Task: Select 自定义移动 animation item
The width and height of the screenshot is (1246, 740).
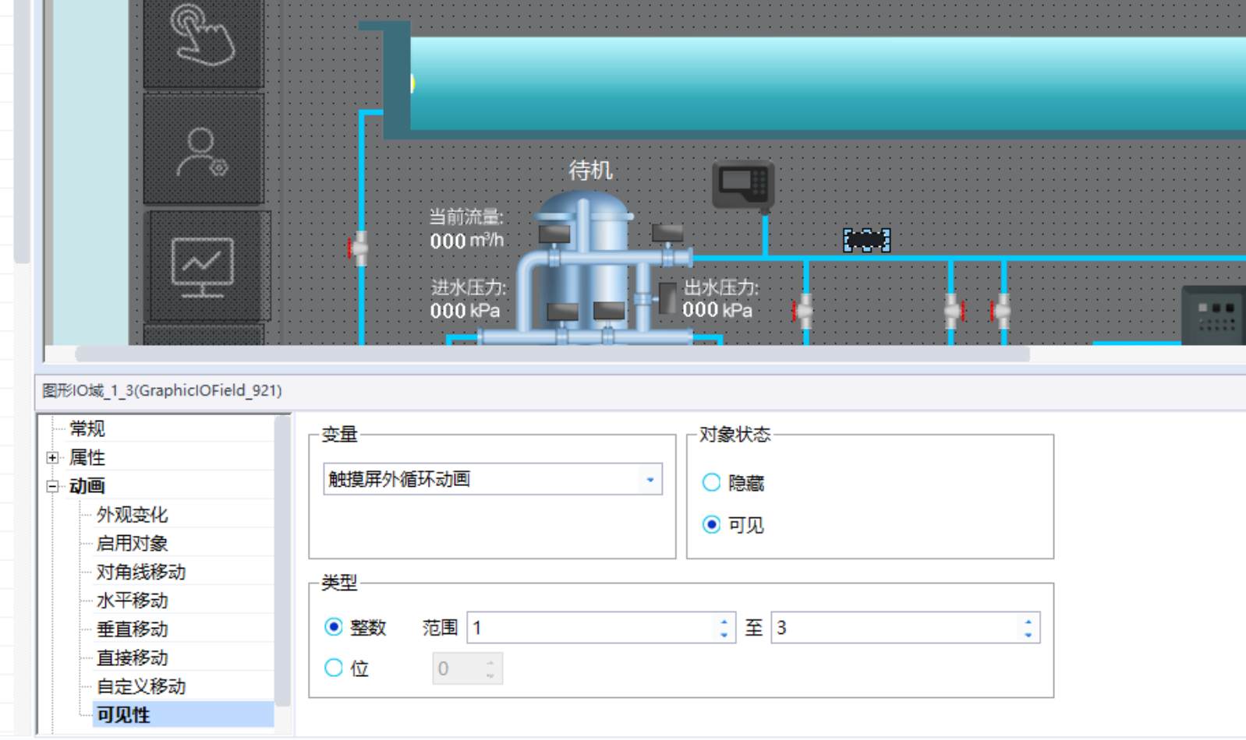Action: [140, 686]
